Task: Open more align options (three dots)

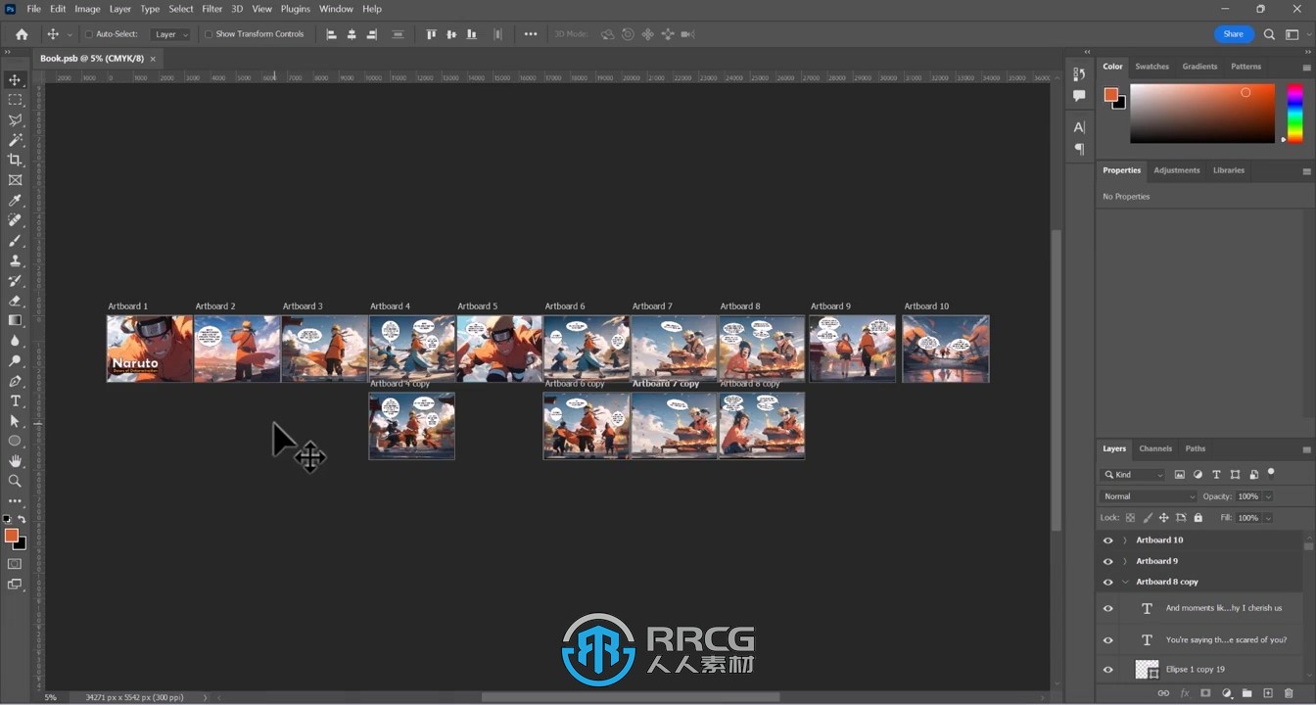Action: click(x=531, y=34)
